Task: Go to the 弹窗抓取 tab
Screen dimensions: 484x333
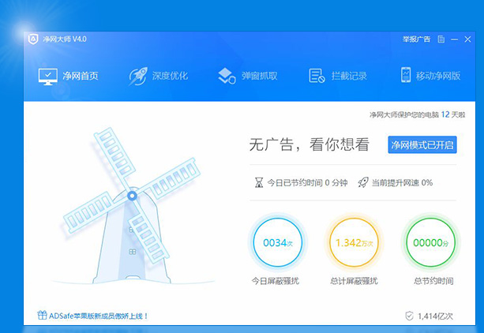Action: click(x=248, y=76)
